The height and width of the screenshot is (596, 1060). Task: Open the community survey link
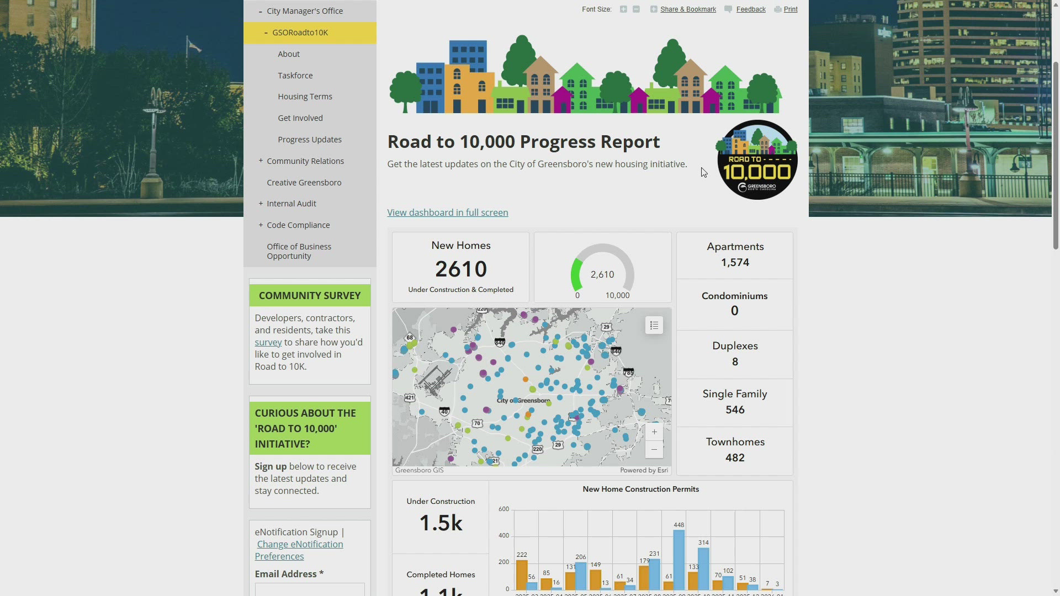268,343
